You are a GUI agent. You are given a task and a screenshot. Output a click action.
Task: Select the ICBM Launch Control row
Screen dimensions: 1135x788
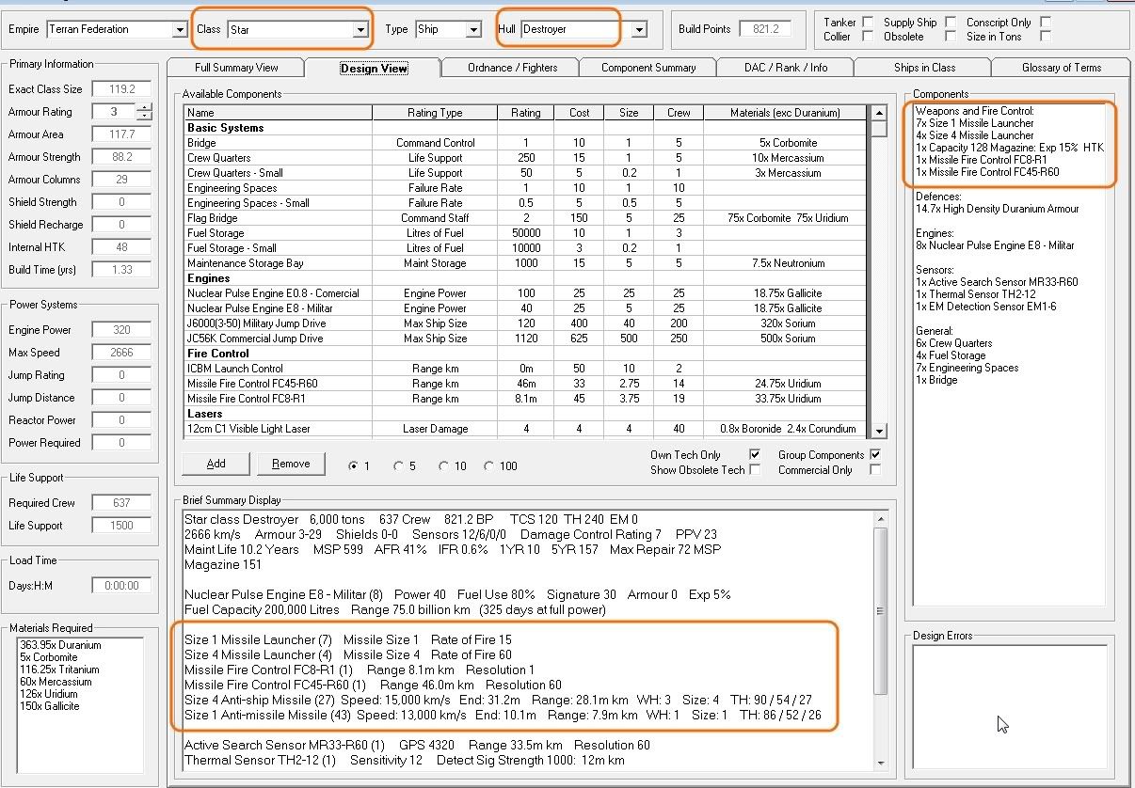525,369
